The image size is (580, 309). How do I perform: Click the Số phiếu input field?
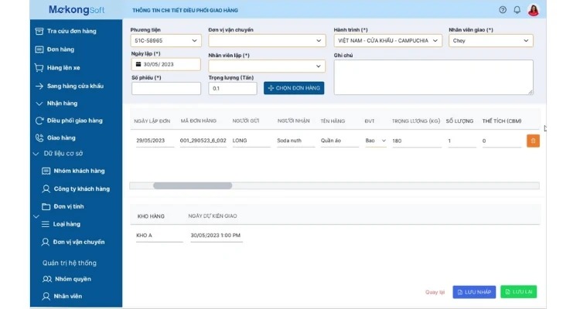(165, 89)
